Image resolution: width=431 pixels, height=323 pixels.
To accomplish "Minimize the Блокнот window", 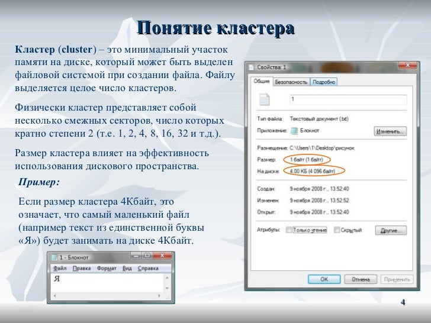I will (136, 256).
